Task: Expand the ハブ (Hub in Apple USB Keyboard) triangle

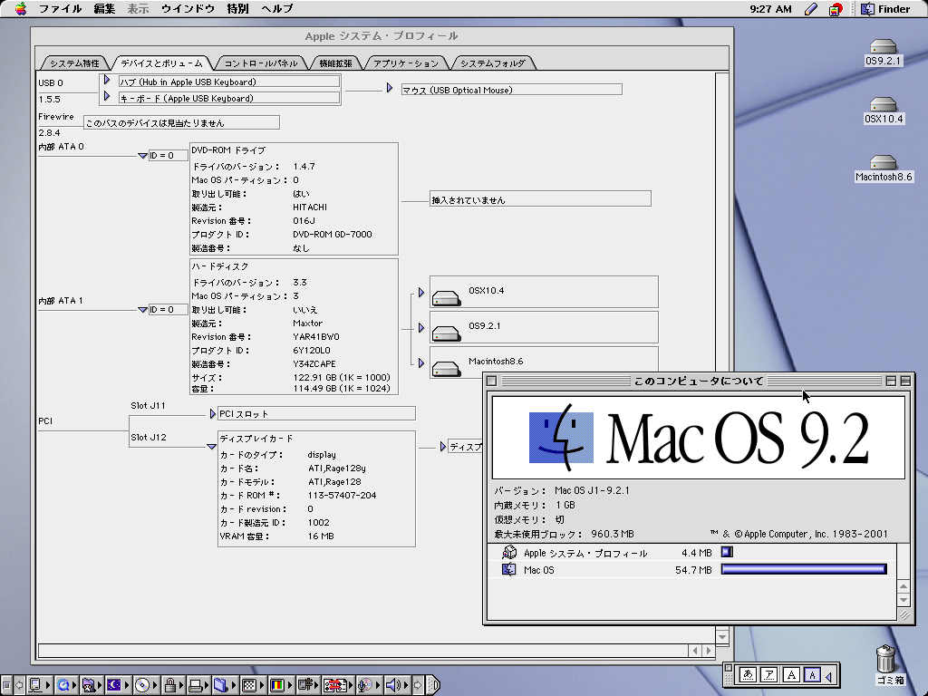Action: 107,81
